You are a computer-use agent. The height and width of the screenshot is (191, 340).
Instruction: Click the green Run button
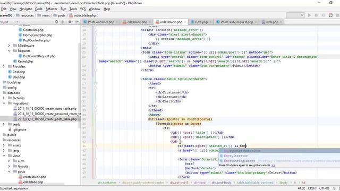[309, 15]
